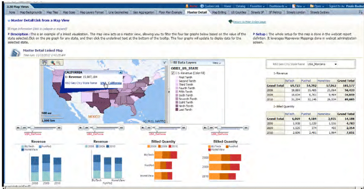Switch to the Map Layers Format tab
The height and width of the screenshot is (189, 364).
[x=92, y=12]
